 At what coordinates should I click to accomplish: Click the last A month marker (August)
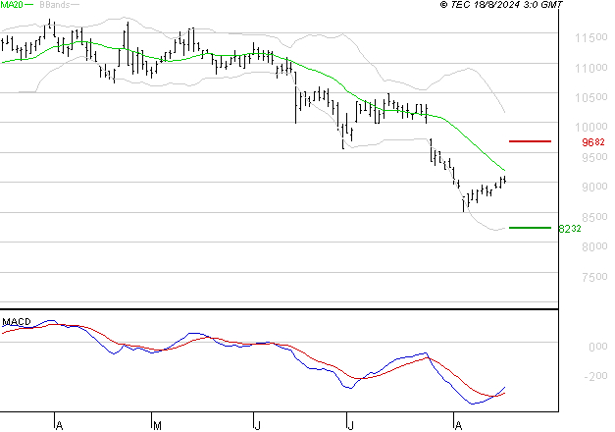[458, 425]
